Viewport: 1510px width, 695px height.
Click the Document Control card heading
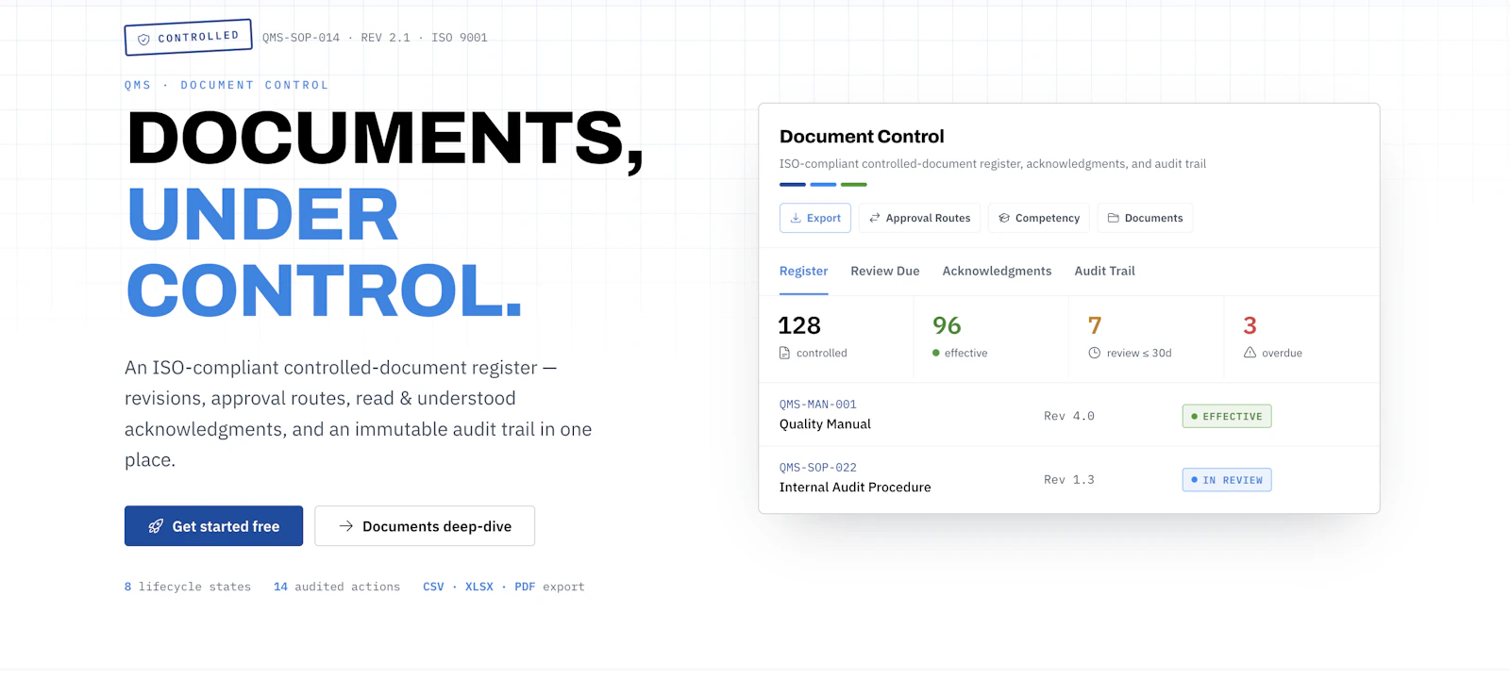tap(862, 137)
